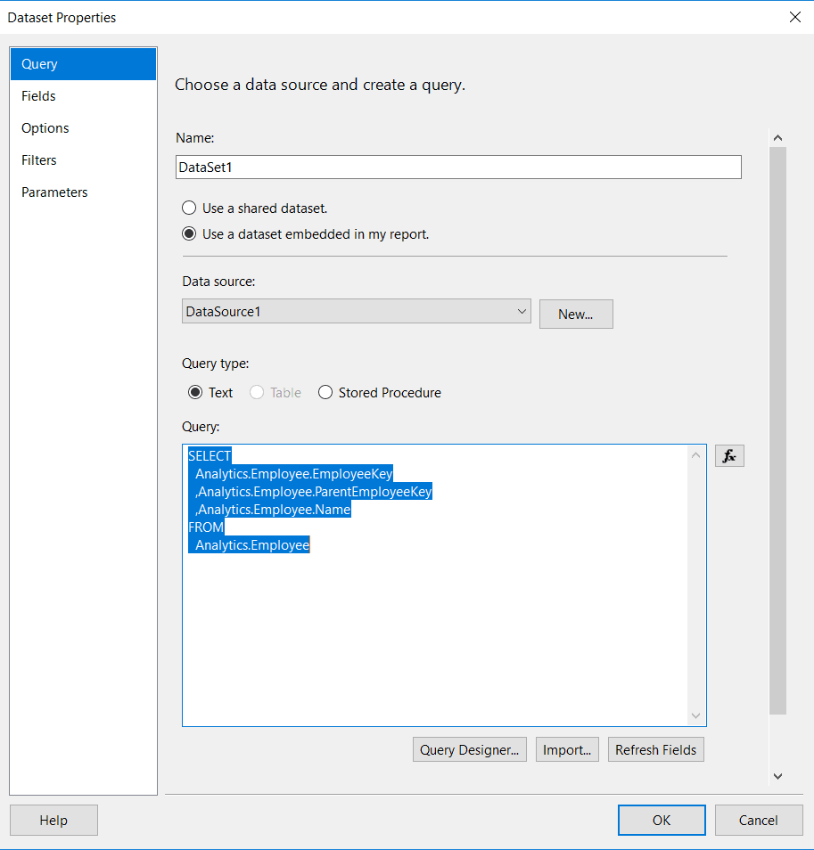Image resolution: width=814 pixels, height=850 pixels.
Task: Select Use a shared dataset option
Action: [x=189, y=208]
